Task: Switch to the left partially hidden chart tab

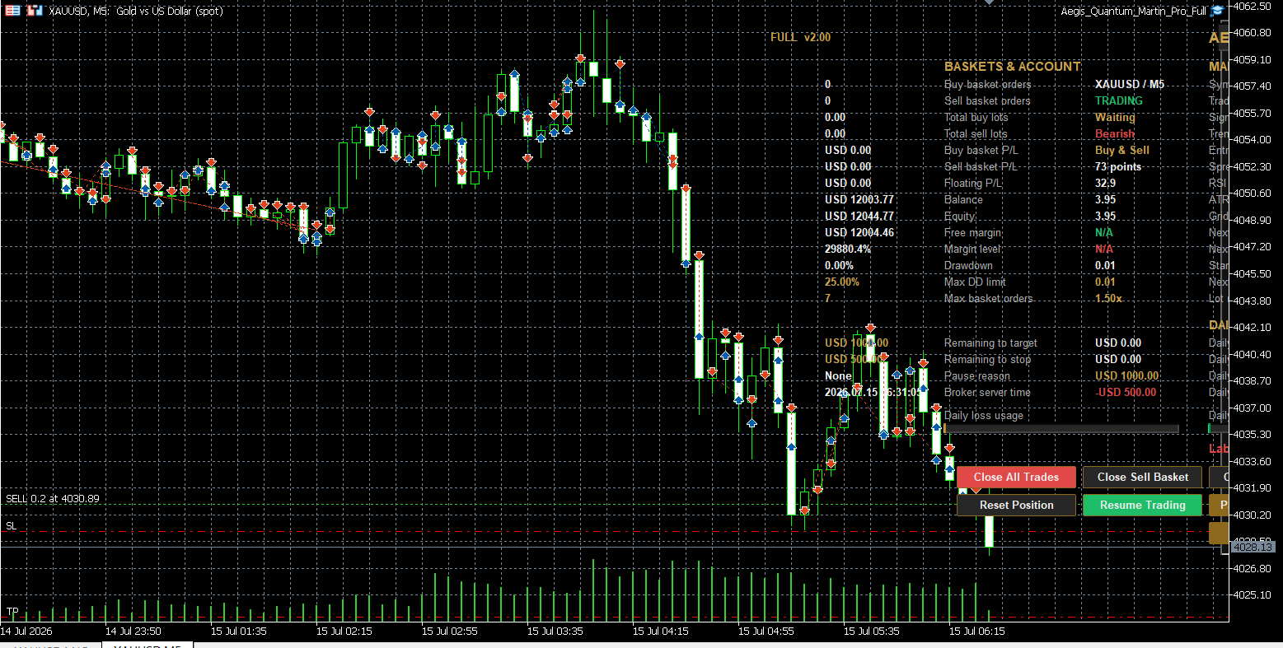Action: (51, 645)
